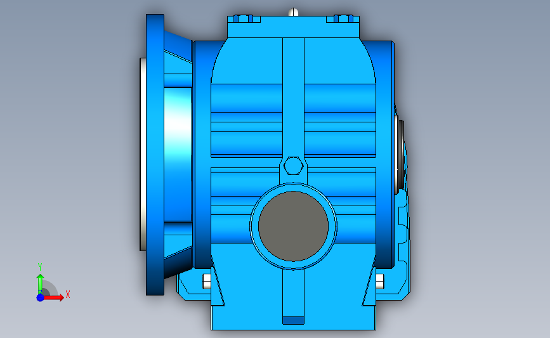Screen dimensions: 550x338
Task: Select the white bolt on the left foot
Action: coord(207,281)
